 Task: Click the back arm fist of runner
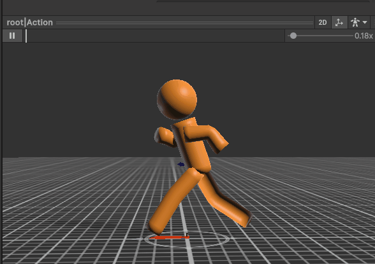pos(165,137)
